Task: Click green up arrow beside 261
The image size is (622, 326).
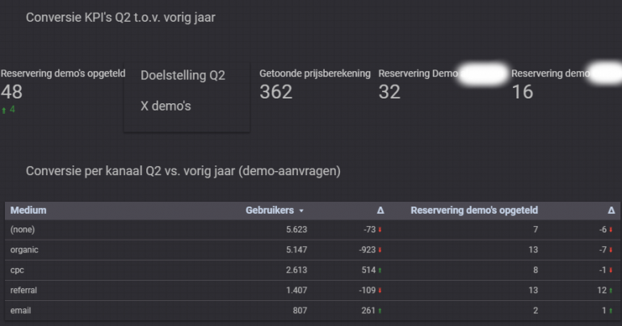Action: pos(380,310)
